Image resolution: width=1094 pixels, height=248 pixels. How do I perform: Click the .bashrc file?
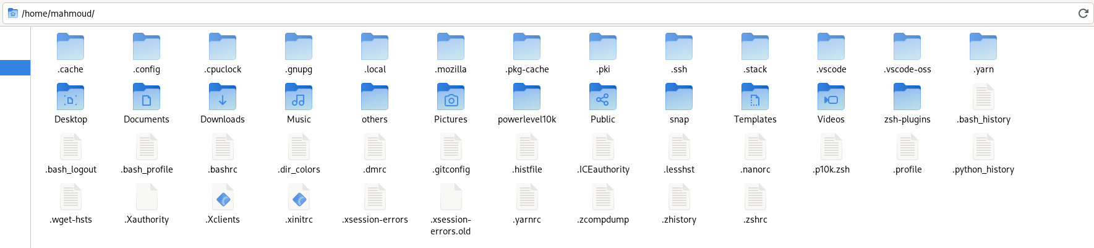tap(223, 148)
